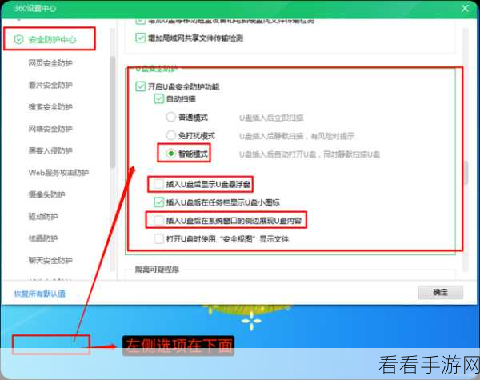Select 普通模式 radio button
Image resolution: width=480 pixels, height=380 pixels.
pos(171,118)
